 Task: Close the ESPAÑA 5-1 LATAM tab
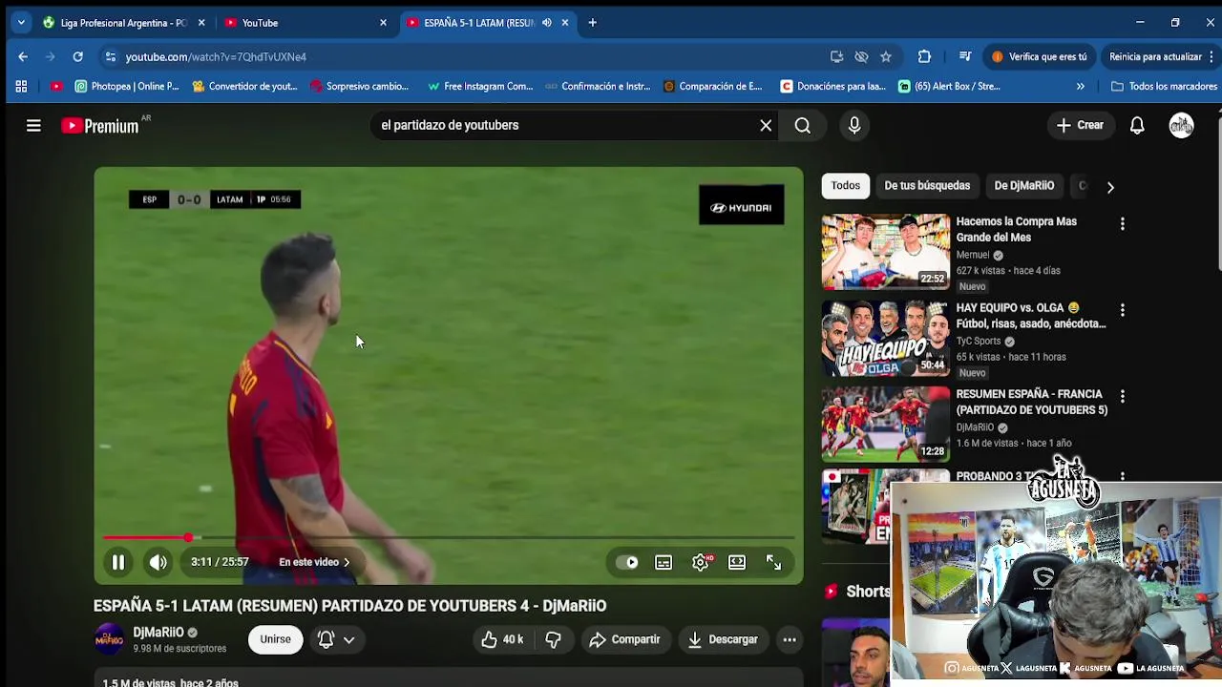tap(565, 23)
